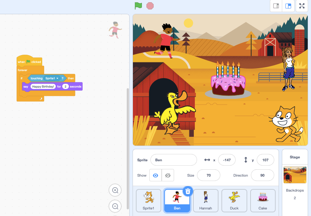Show the sprite using the eye icon

point(155,175)
